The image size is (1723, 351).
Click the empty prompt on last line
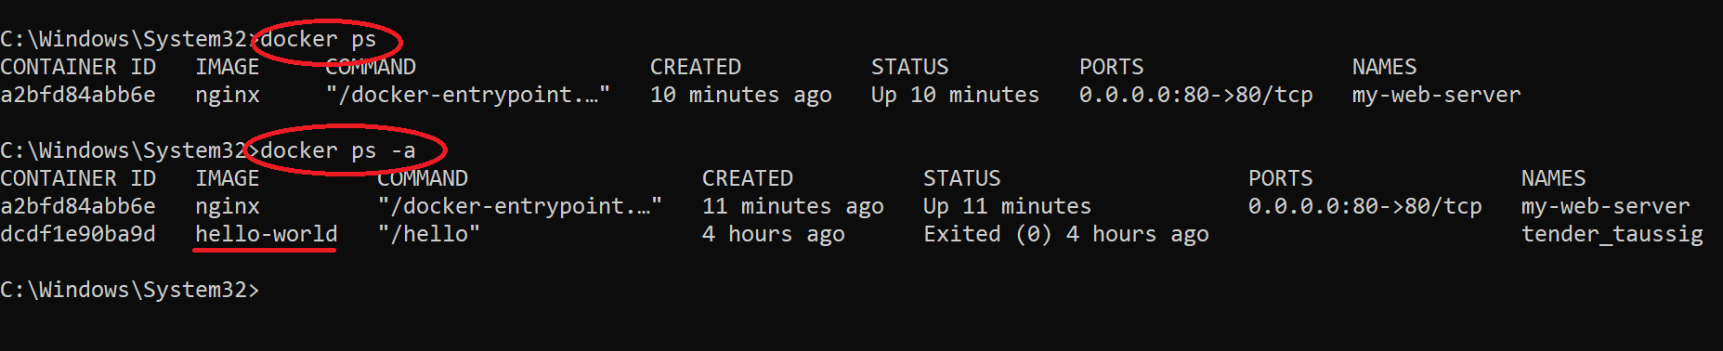130,290
